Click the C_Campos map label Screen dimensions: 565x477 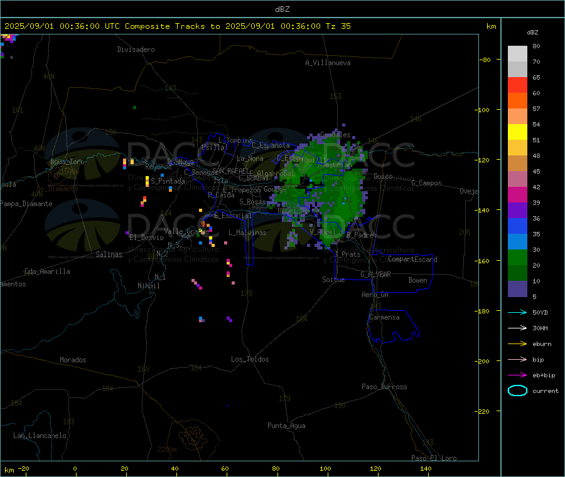click(x=427, y=183)
